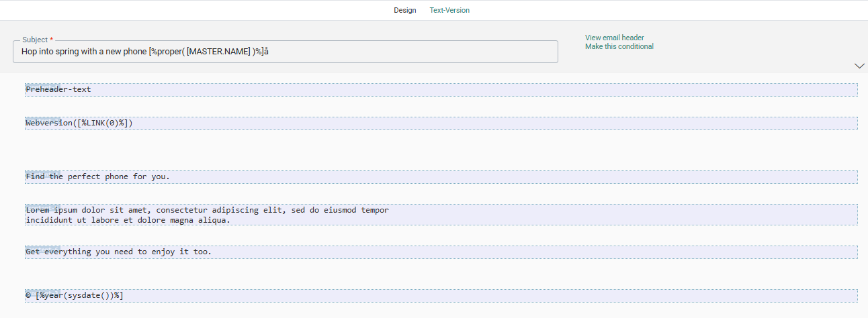Click the View email header link

tap(614, 38)
